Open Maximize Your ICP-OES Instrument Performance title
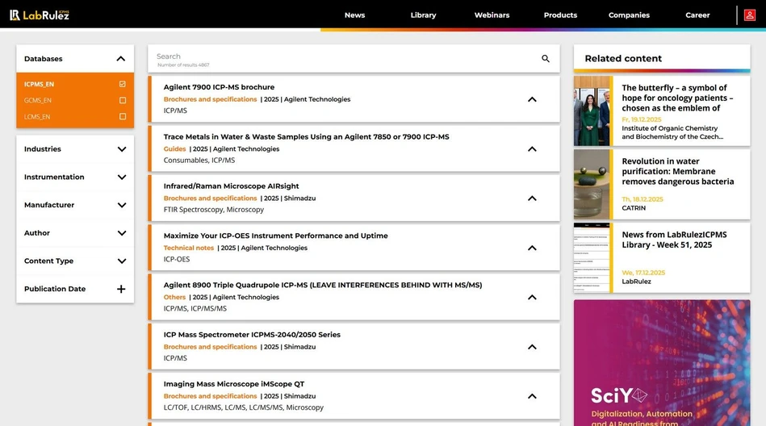 coord(275,236)
